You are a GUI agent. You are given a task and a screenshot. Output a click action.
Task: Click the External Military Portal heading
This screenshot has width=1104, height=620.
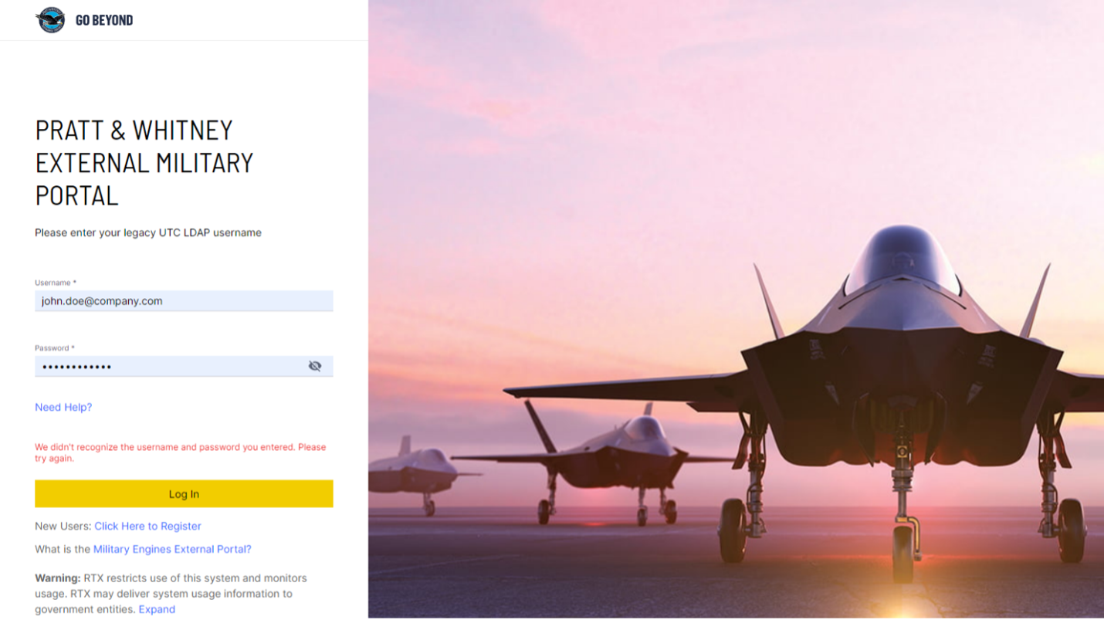tap(144, 162)
